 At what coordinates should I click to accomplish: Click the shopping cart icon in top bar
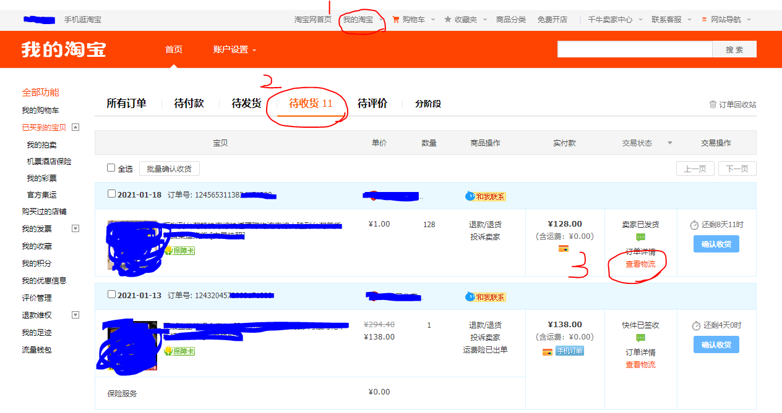pos(396,20)
